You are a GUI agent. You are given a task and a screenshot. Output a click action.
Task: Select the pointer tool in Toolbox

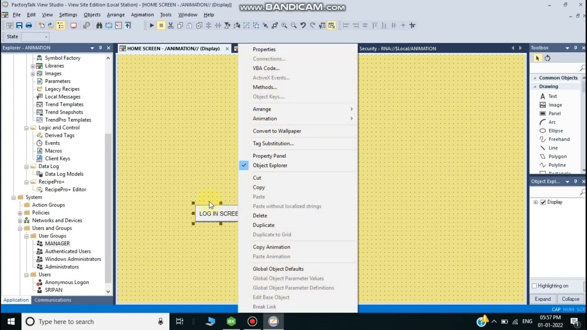pos(537,58)
